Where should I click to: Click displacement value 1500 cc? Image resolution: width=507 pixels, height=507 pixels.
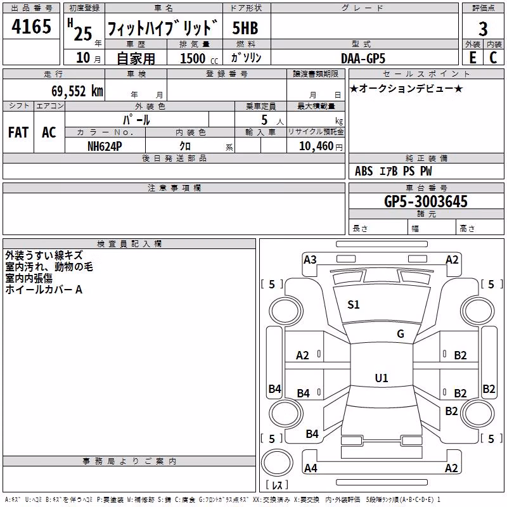pos(199,58)
